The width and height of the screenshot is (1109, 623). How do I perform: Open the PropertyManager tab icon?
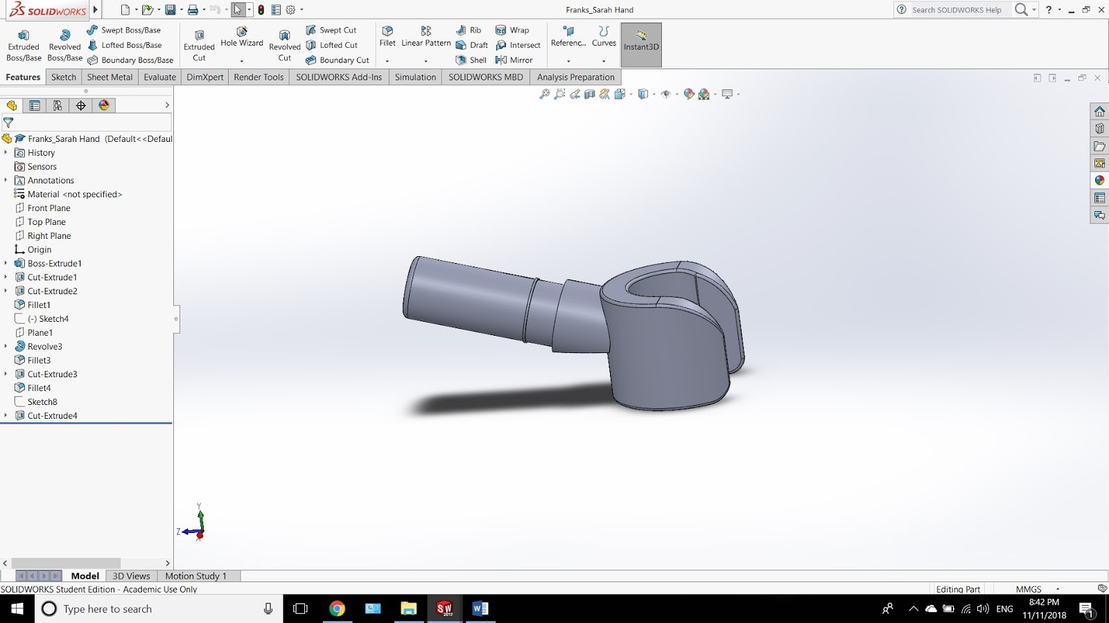pos(35,105)
